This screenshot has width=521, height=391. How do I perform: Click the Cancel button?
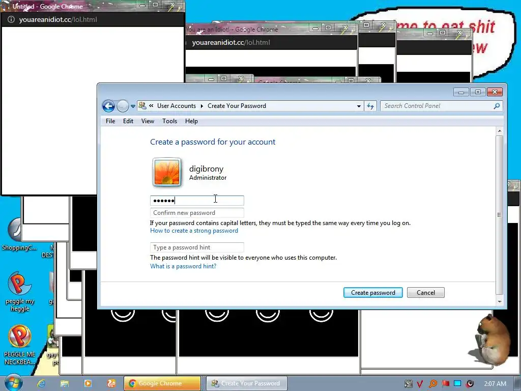(x=426, y=293)
